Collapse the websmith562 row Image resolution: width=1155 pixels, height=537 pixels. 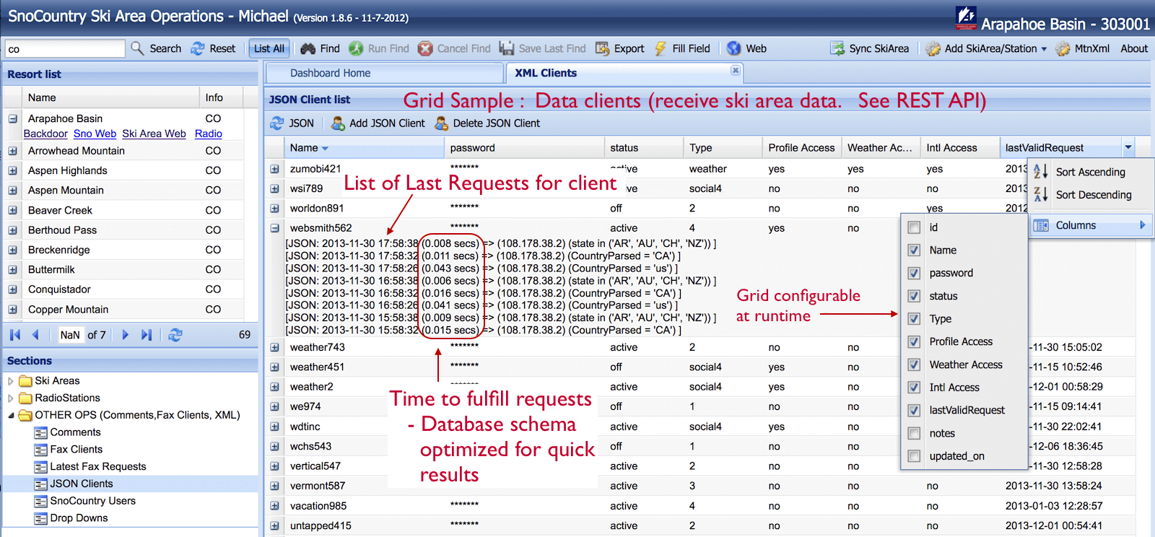point(274,228)
